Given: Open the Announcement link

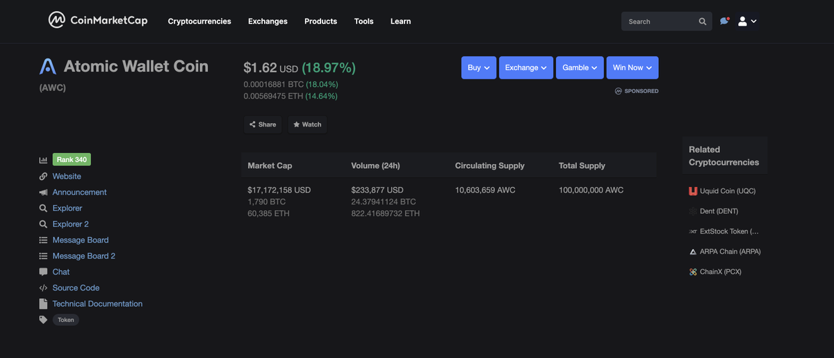Looking at the screenshot, I should (x=80, y=193).
